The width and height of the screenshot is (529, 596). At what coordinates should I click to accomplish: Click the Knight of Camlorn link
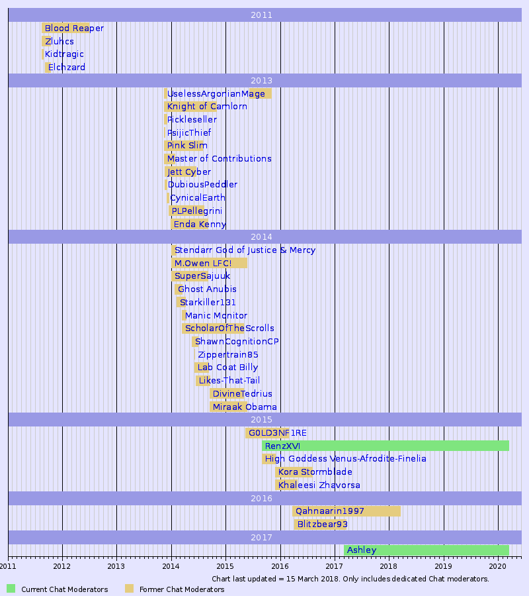click(208, 106)
